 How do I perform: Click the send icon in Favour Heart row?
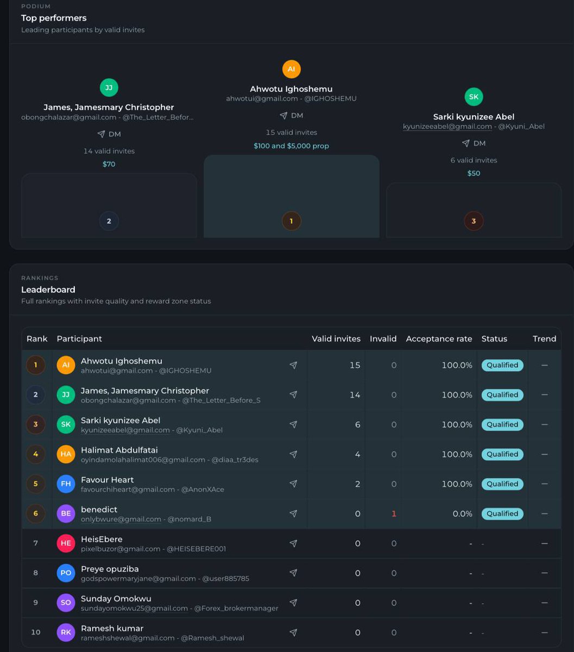293,484
